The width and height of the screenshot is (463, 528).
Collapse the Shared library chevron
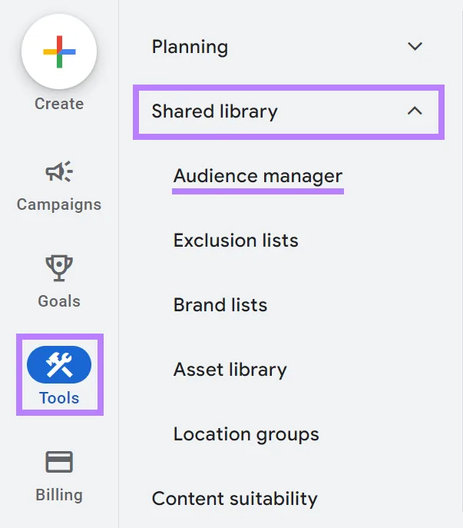pyautogui.click(x=415, y=111)
